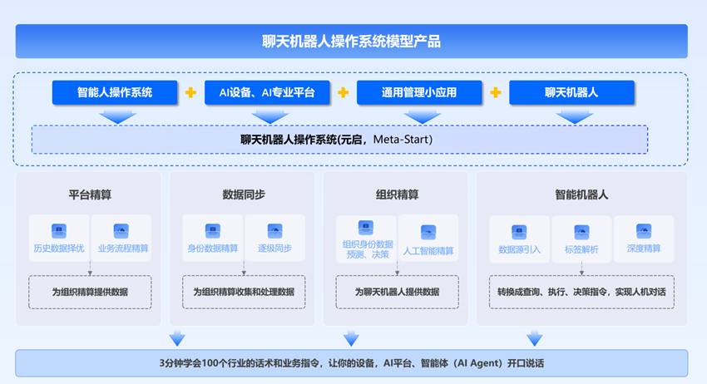Click the 聊天机器人操作系统(元启, Meta-Start) bar
This screenshot has height=384, width=707.
(339, 139)
